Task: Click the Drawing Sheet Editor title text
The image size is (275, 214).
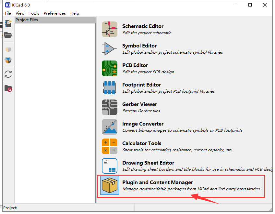Action: click(148, 163)
